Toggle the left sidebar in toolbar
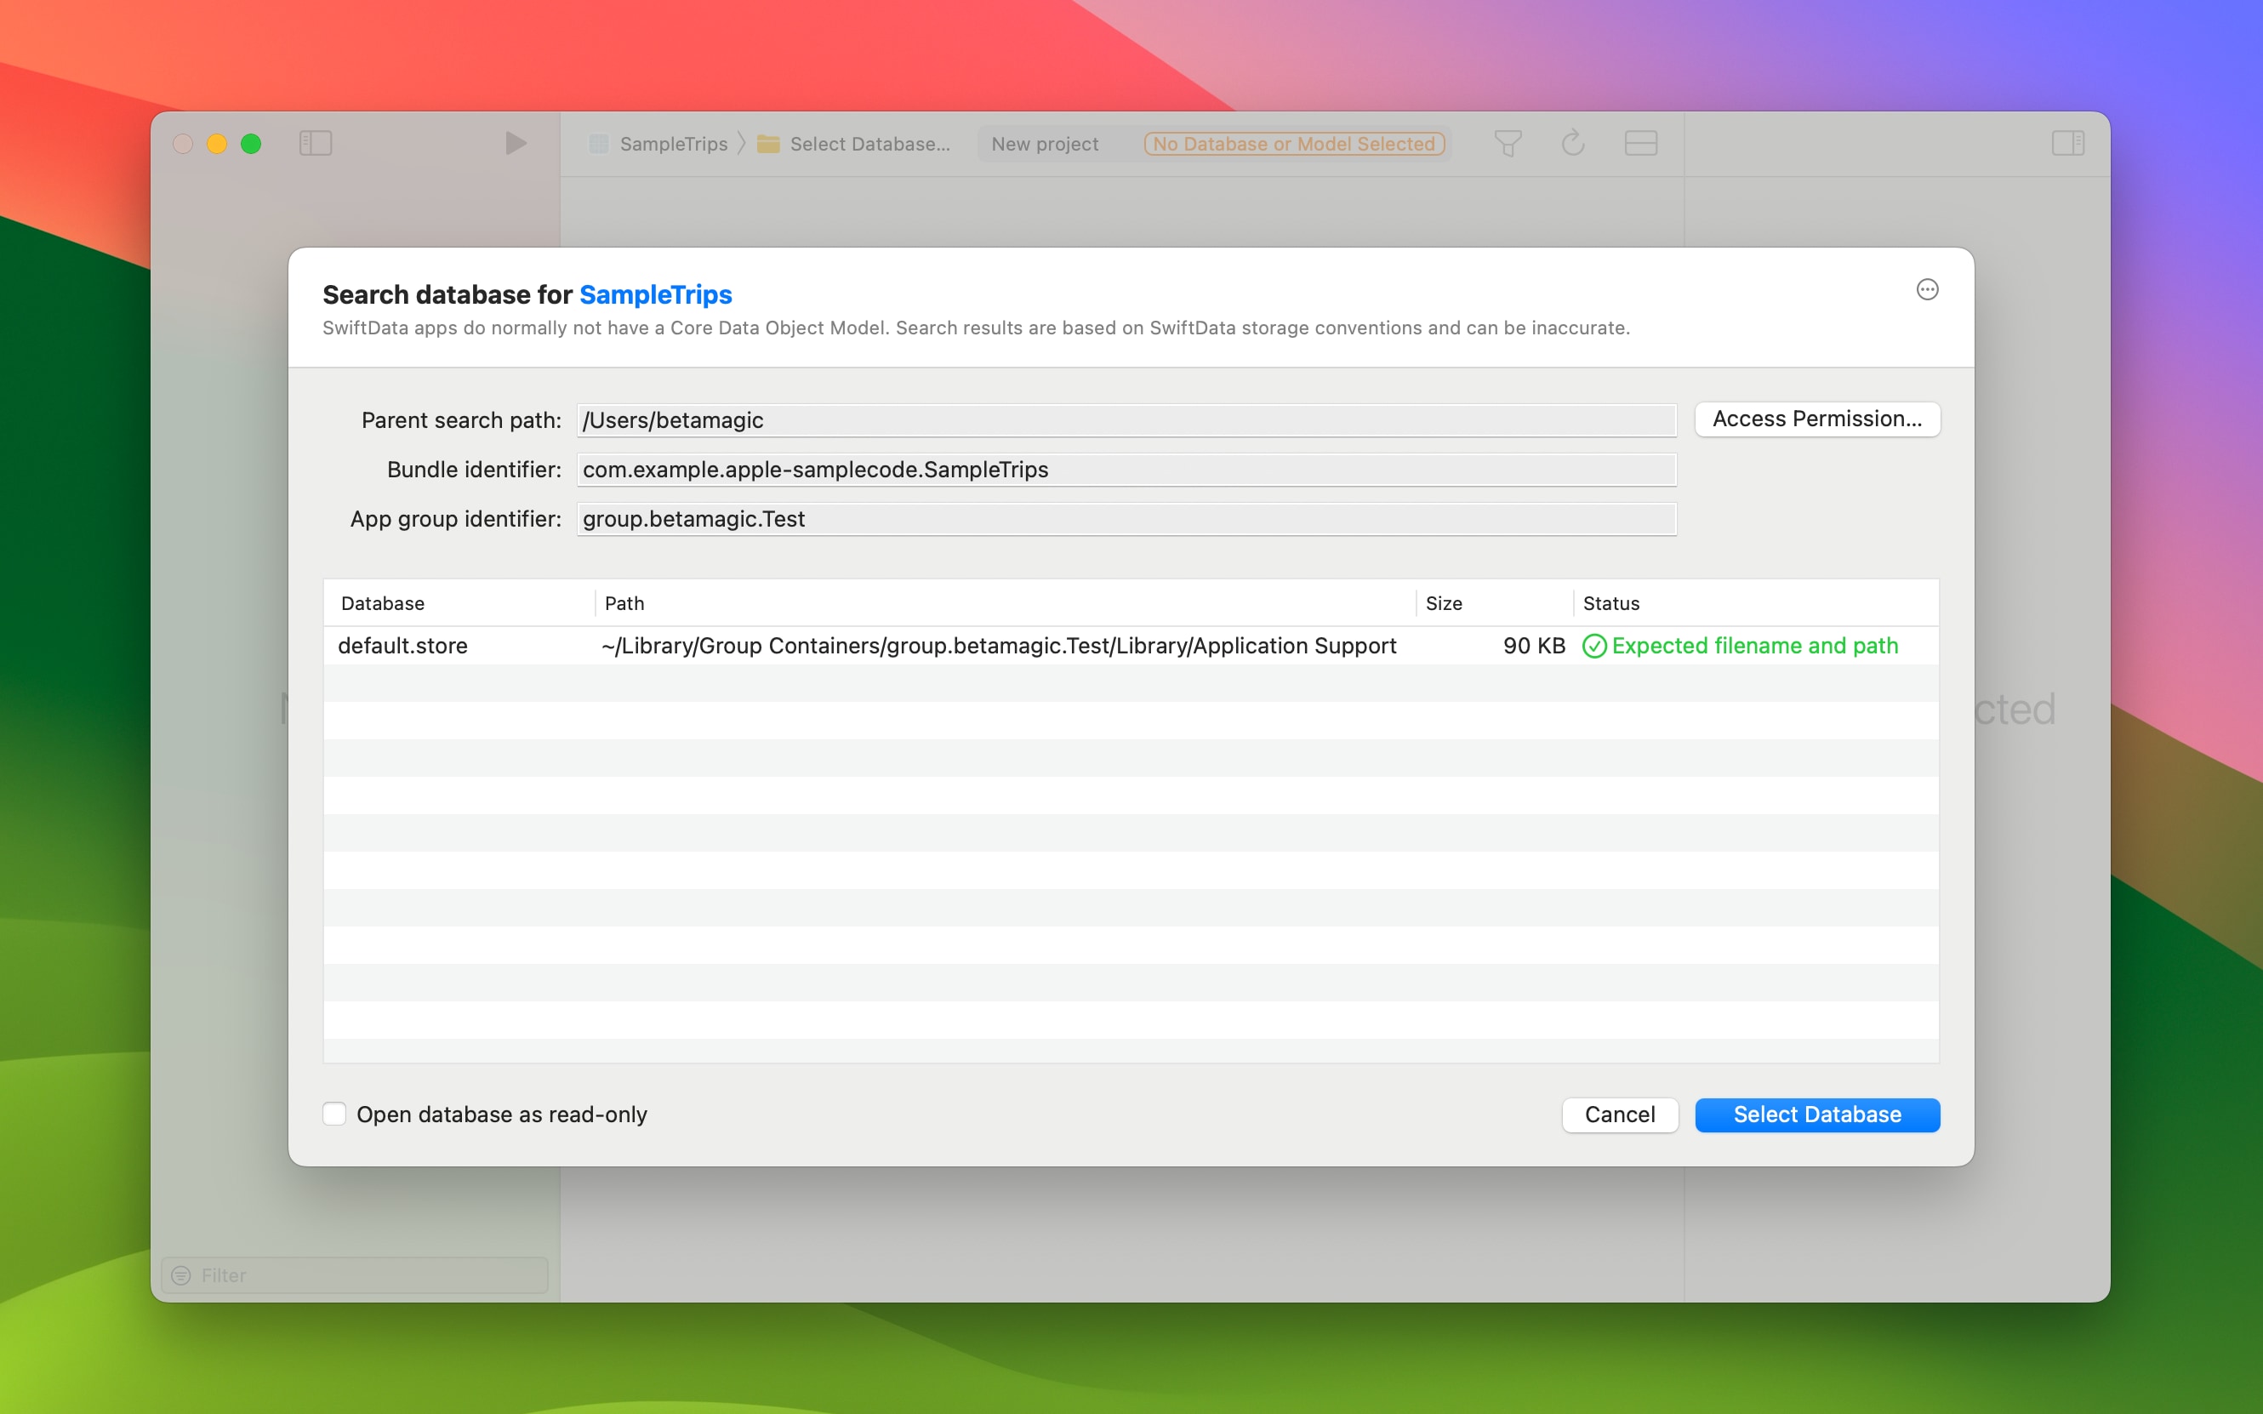This screenshot has width=2263, height=1414. (x=315, y=143)
